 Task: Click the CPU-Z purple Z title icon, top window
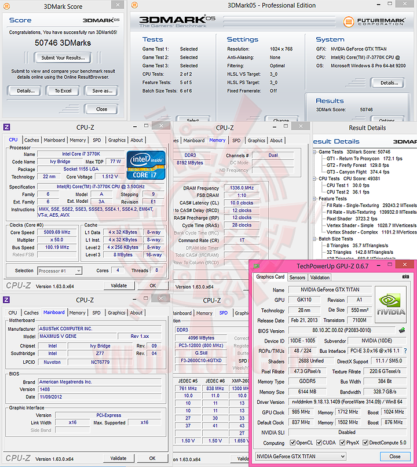(6, 127)
